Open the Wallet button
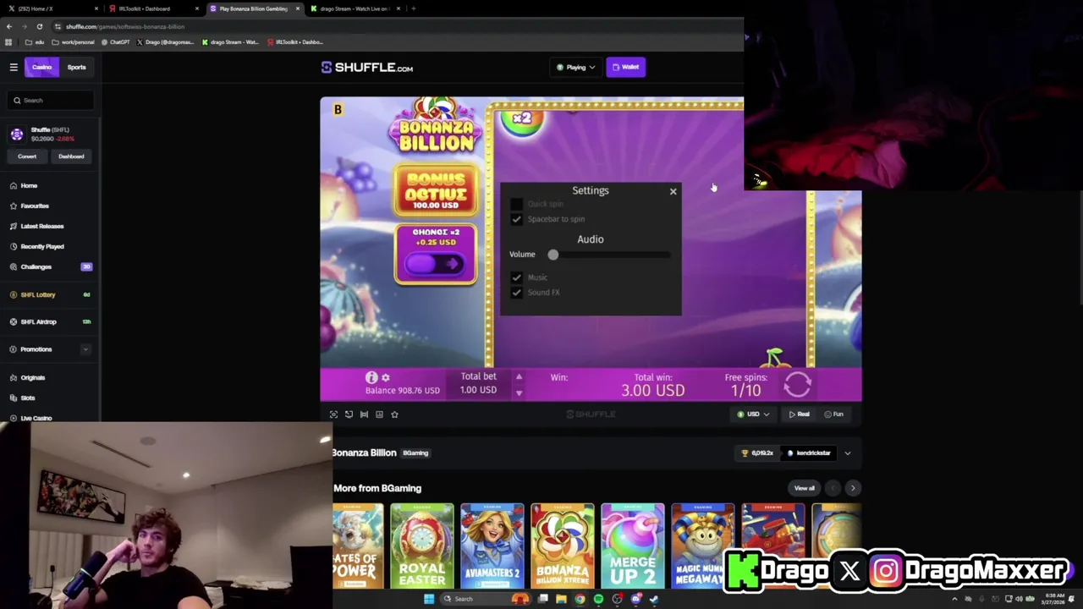Image resolution: width=1083 pixels, height=609 pixels. pyautogui.click(x=626, y=67)
